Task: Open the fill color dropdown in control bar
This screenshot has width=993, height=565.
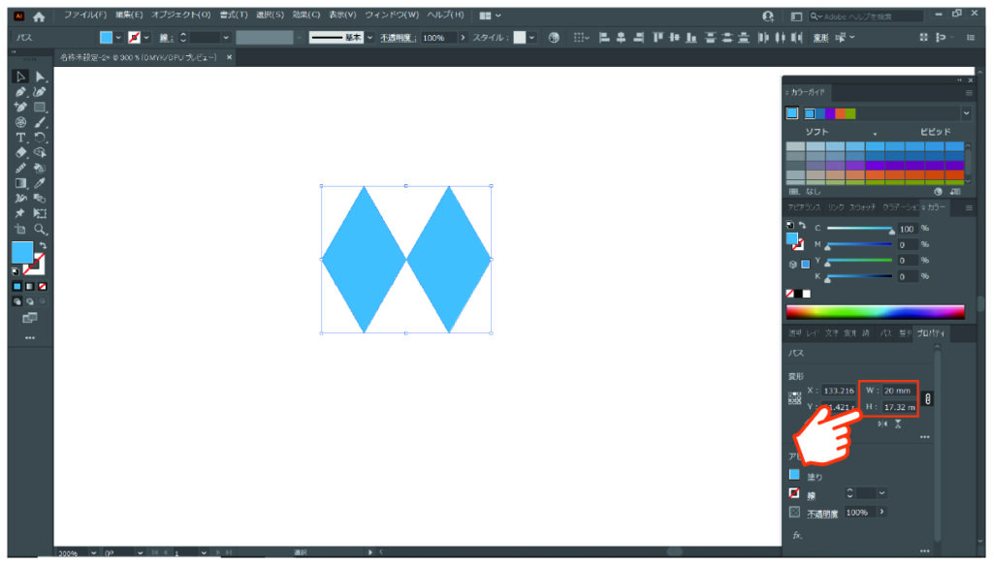Action: tap(118, 38)
